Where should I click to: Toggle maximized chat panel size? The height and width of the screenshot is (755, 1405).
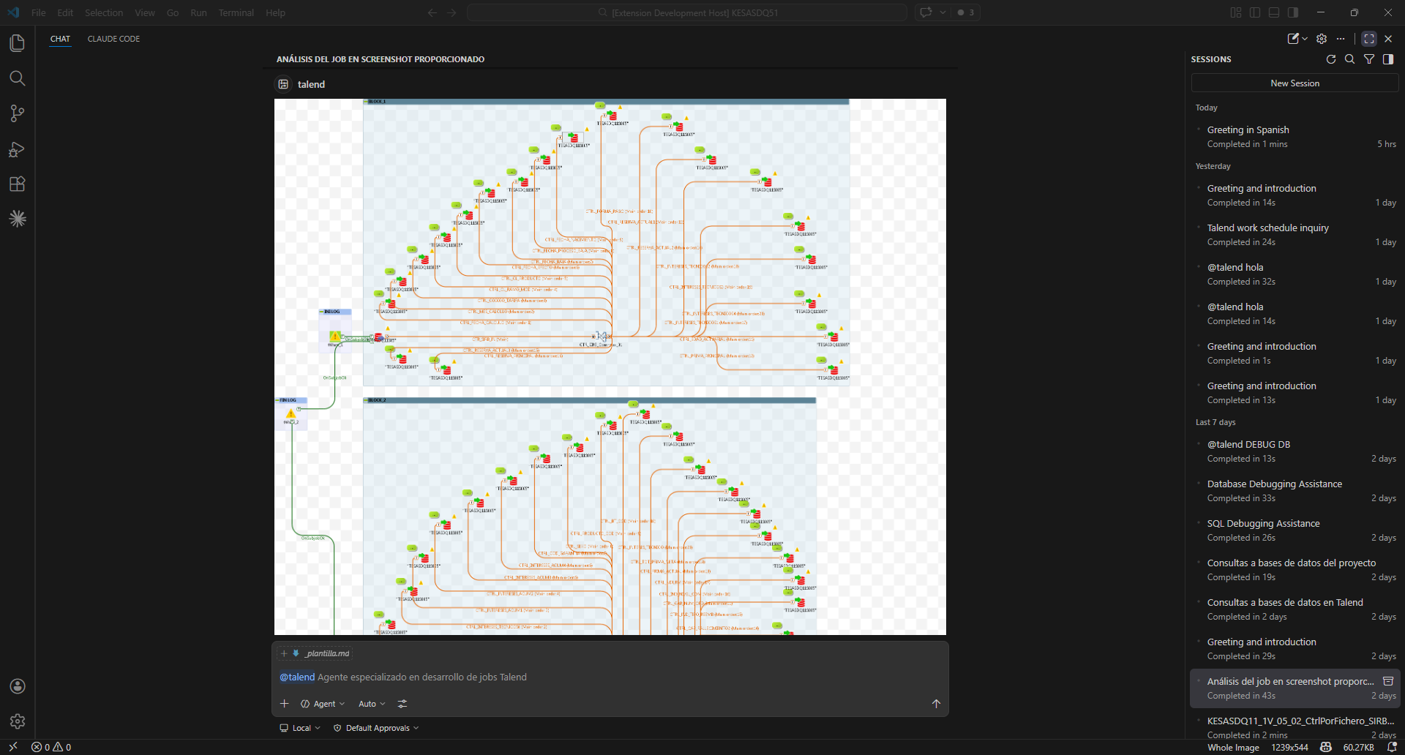pyautogui.click(x=1369, y=39)
